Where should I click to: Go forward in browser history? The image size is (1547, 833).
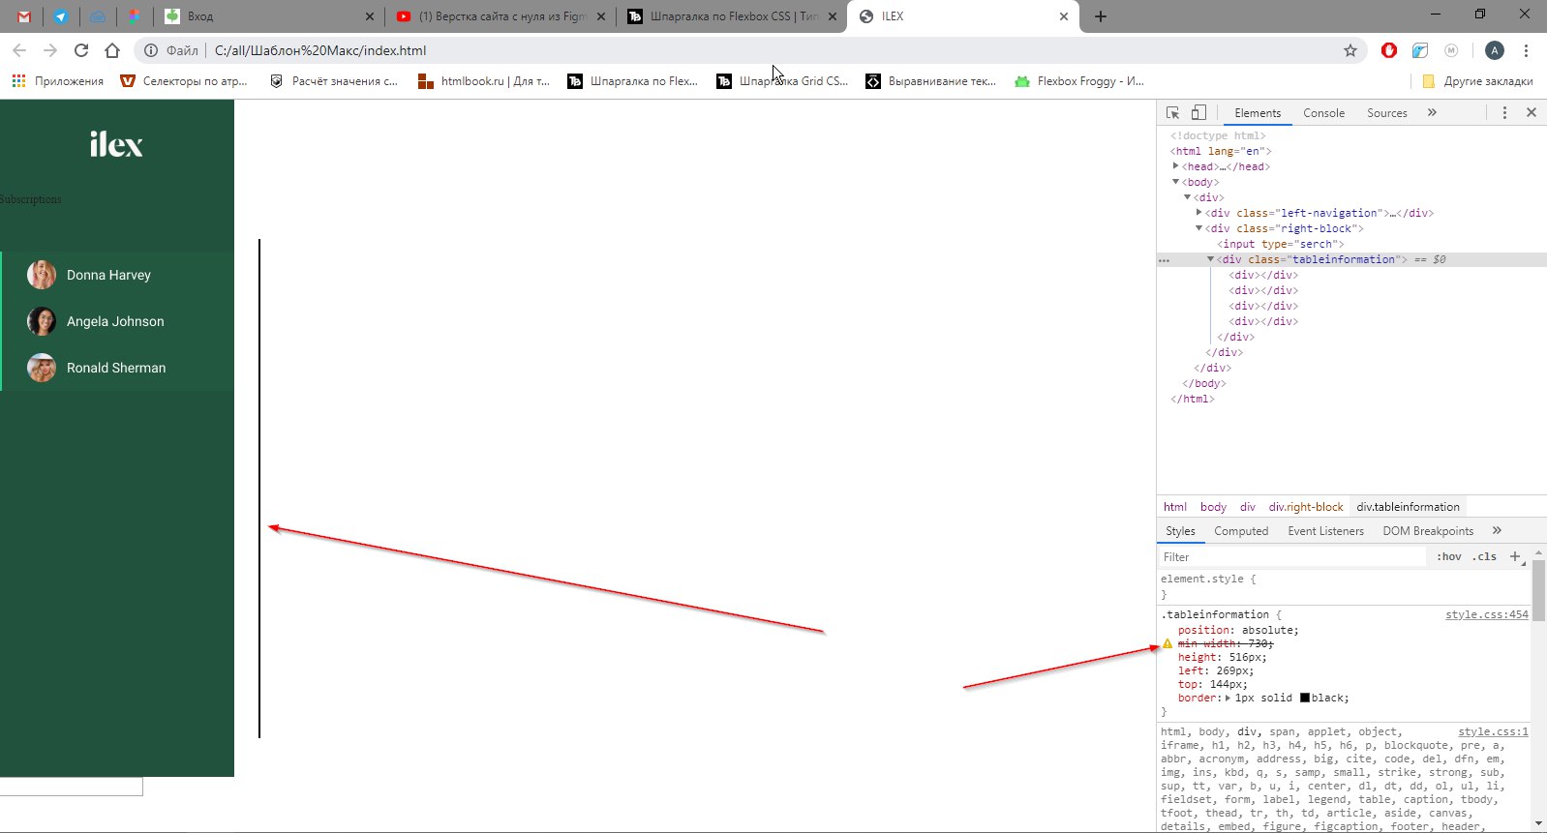click(50, 50)
